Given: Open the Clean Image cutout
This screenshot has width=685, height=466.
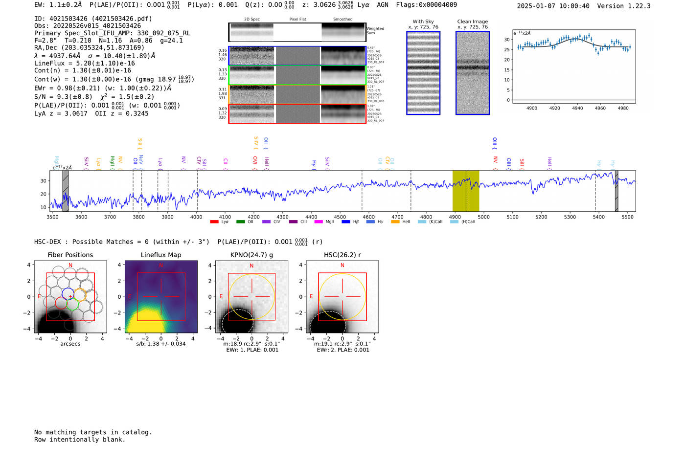Looking at the screenshot, I should point(473,73).
